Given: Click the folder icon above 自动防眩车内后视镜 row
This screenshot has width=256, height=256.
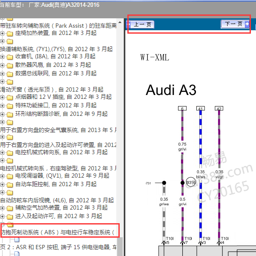Looking at the screenshot, I should click(x=10, y=193).
